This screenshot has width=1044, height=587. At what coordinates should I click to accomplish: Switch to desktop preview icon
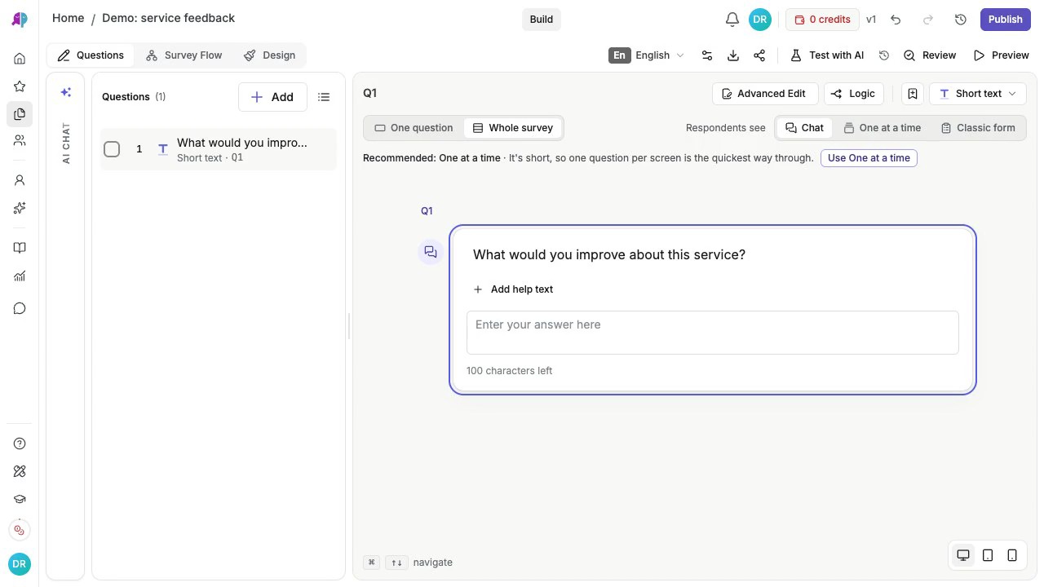[963, 555]
